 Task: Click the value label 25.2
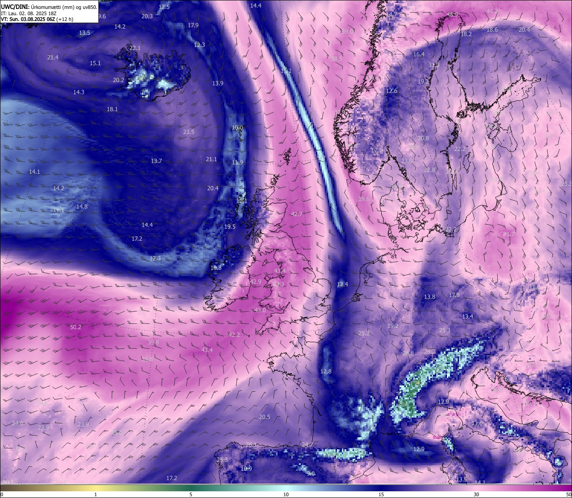[364, 333]
